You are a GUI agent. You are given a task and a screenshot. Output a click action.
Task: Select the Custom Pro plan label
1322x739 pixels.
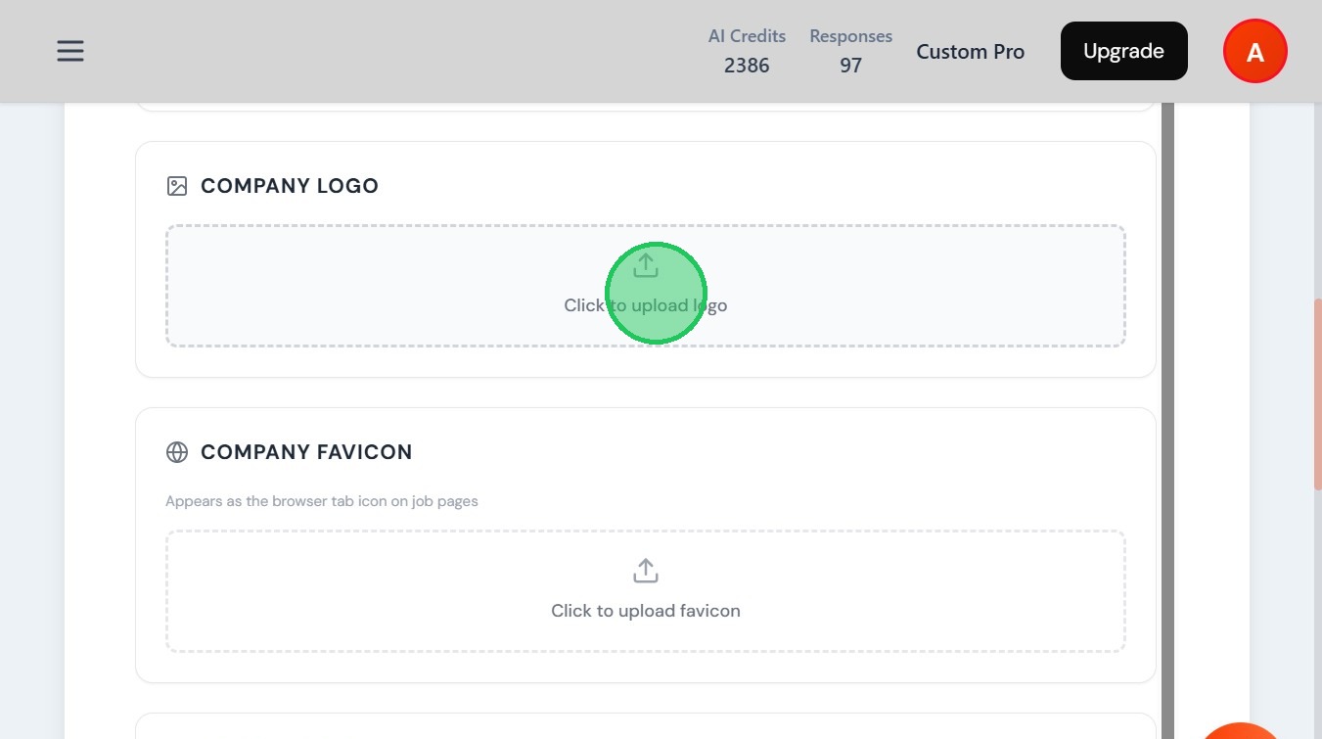click(970, 52)
